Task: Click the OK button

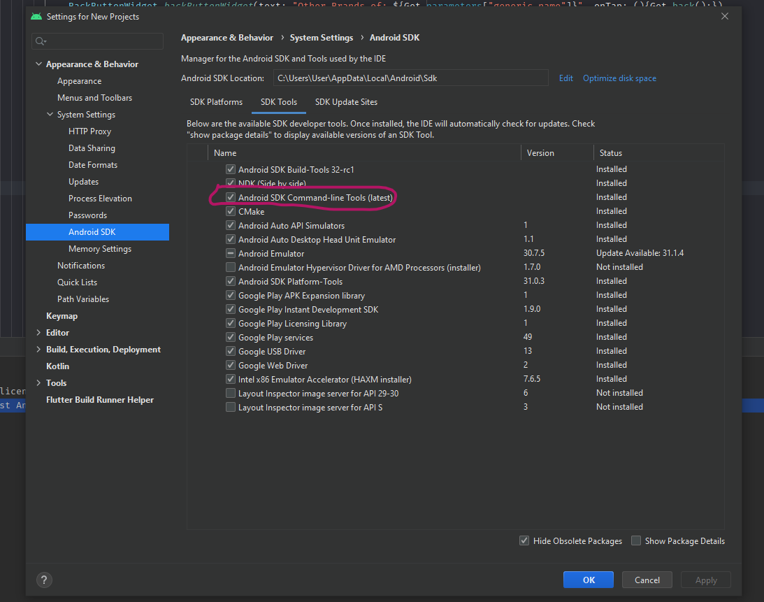Action: point(588,580)
